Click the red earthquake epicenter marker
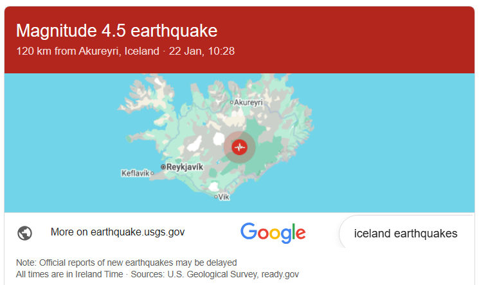This screenshot has height=285, width=479. [x=240, y=147]
